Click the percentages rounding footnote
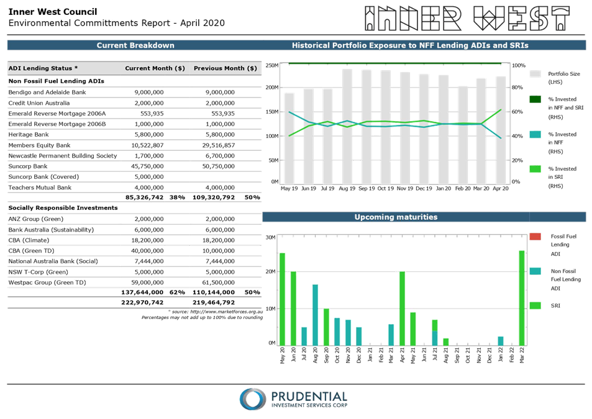This screenshot has height=419, width=592. (202, 318)
